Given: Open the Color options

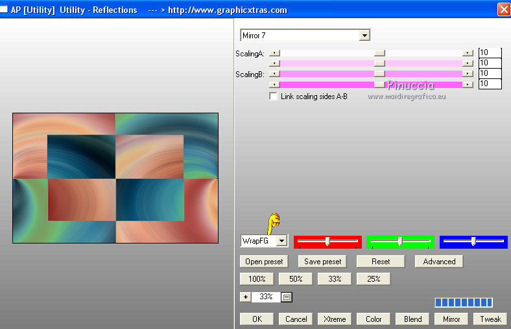Looking at the screenshot, I should 374,319.
